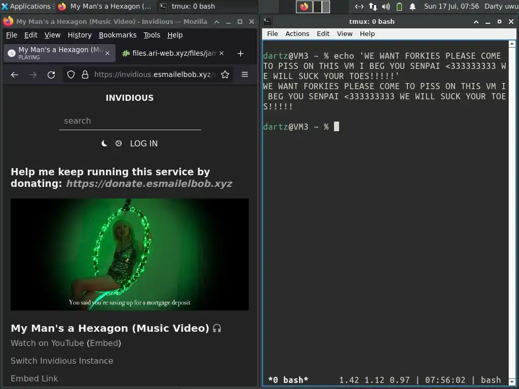Open the Darty uwu user menu

(501, 6)
